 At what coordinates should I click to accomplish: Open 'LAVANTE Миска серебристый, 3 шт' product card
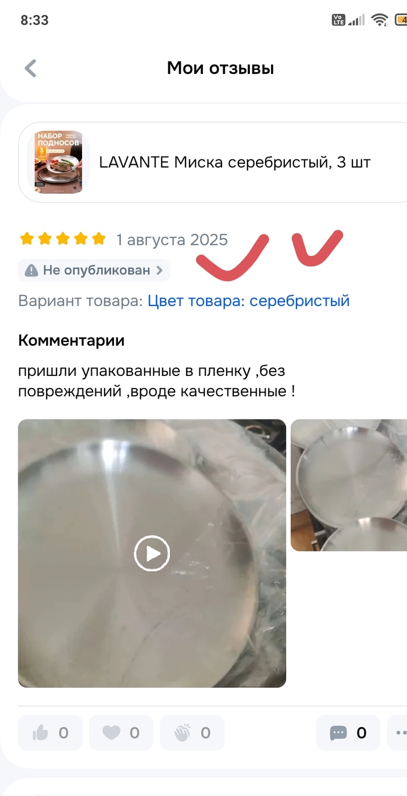213,162
